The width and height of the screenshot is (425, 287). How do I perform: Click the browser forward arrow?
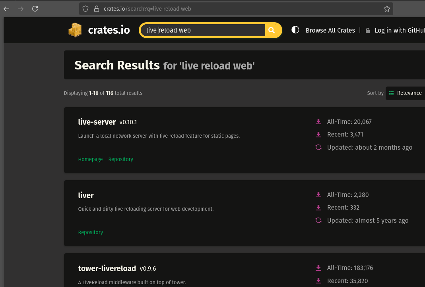point(21,9)
